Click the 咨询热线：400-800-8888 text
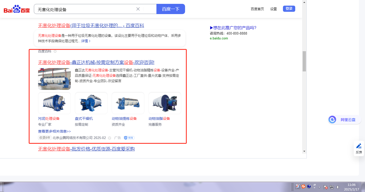 point(229,33)
